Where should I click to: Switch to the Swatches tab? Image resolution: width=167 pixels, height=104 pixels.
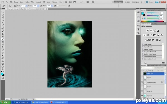(150, 10)
